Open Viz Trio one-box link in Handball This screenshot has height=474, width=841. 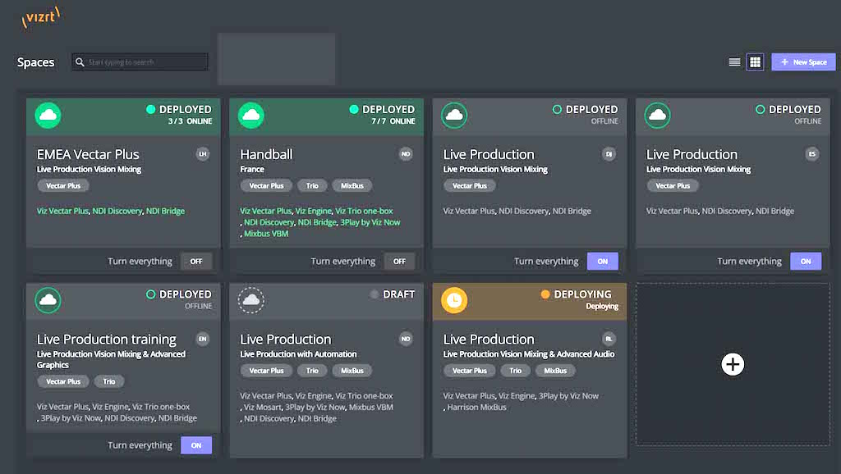(x=364, y=211)
